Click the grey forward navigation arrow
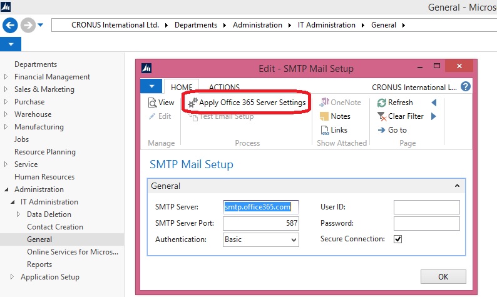497x297 pixels. (x=28, y=25)
